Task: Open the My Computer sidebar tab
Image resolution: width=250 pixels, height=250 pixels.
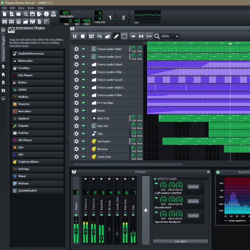Action: (x=3, y=99)
